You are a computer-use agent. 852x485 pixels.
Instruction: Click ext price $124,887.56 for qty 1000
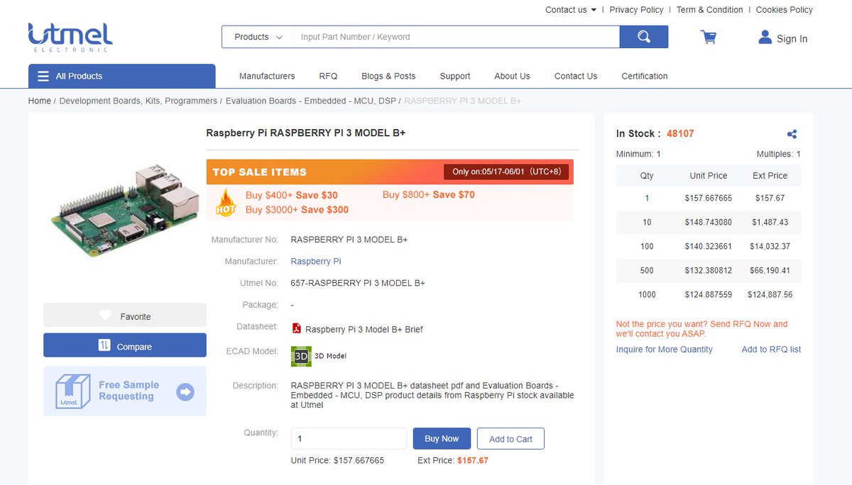(x=770, y=294)
